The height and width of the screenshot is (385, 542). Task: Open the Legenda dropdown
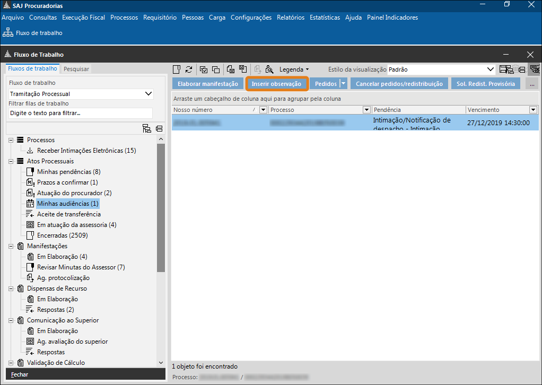click(x=294, y=69)
